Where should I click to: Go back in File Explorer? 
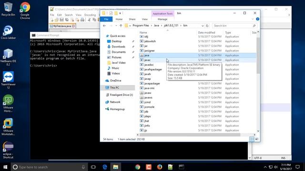104,26
